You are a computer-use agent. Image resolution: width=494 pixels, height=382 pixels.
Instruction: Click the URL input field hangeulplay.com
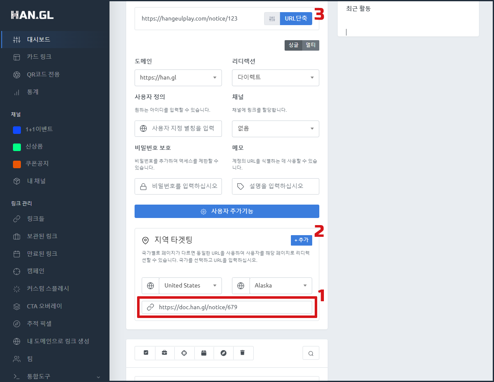200,18
